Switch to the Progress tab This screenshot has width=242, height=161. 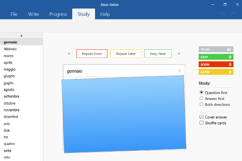tap(58, 14)
